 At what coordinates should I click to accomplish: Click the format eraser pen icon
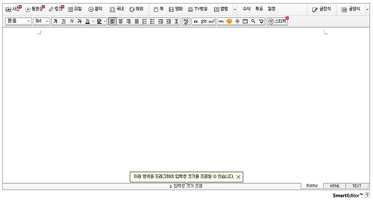186,21
